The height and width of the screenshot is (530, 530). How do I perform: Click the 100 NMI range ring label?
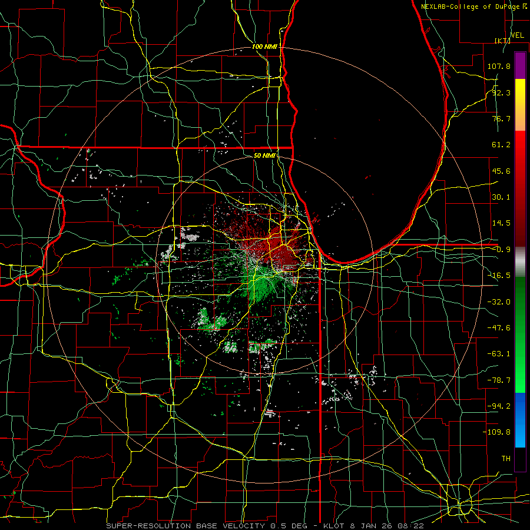[x=264, y=47]
